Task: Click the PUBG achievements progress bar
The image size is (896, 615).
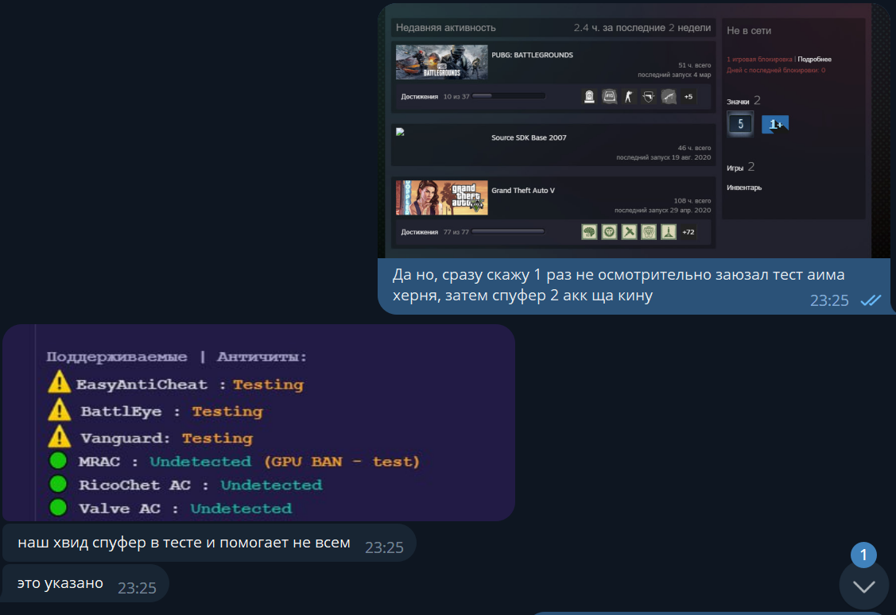Action: pos(508,96)
